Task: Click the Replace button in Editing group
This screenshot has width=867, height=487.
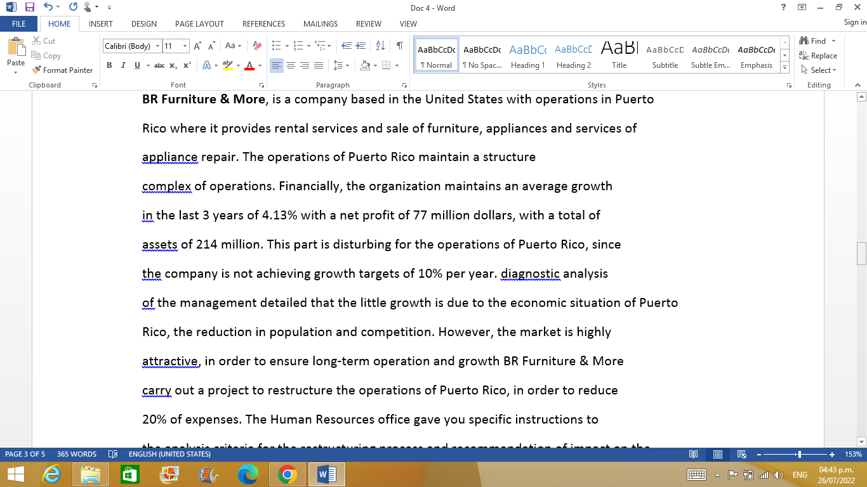Action: coord(819,55)
